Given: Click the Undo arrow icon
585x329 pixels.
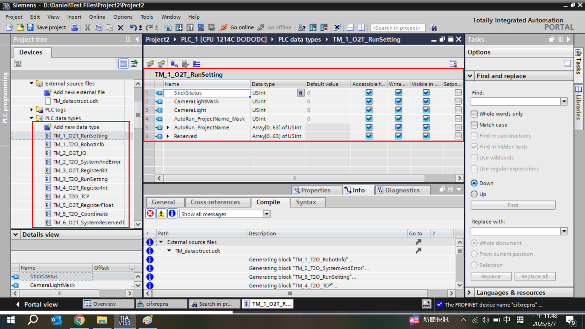Looking at the screenshot, I should coord(133,27).
